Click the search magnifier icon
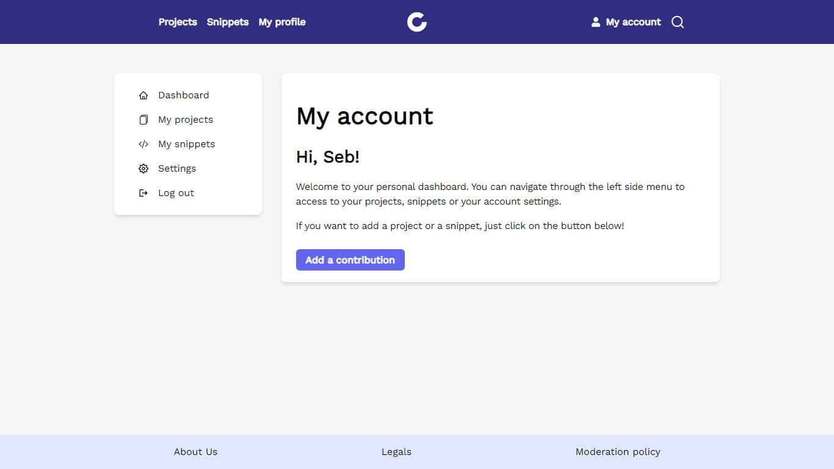Viewport: 834px width, 469px height. 678,22
